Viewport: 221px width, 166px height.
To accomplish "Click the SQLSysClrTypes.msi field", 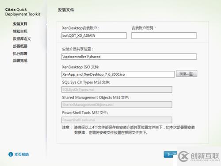I will [x=117, y=89].
